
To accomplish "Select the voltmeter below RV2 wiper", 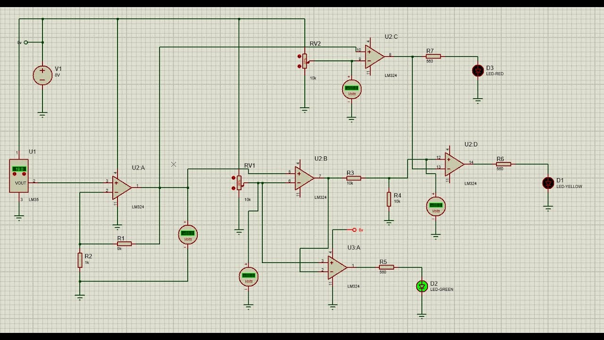I will 352,89.
